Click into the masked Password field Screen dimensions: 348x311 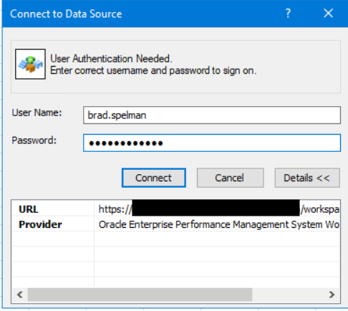coord(212,143)
